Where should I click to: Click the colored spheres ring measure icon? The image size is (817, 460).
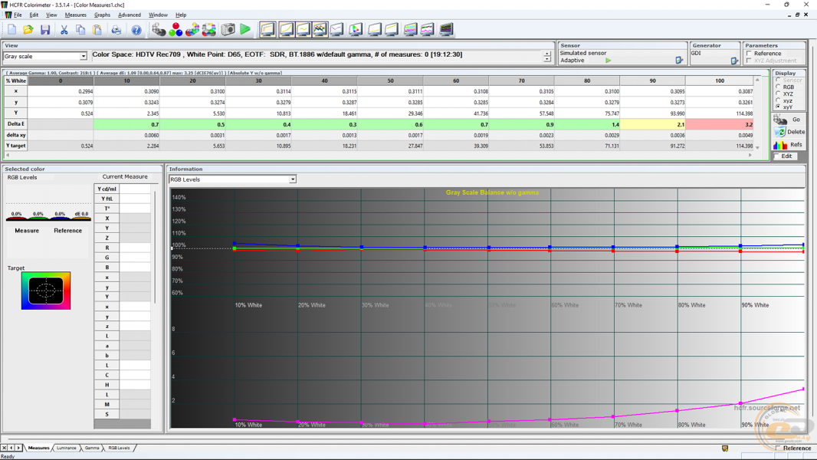(x=209, y=30)
